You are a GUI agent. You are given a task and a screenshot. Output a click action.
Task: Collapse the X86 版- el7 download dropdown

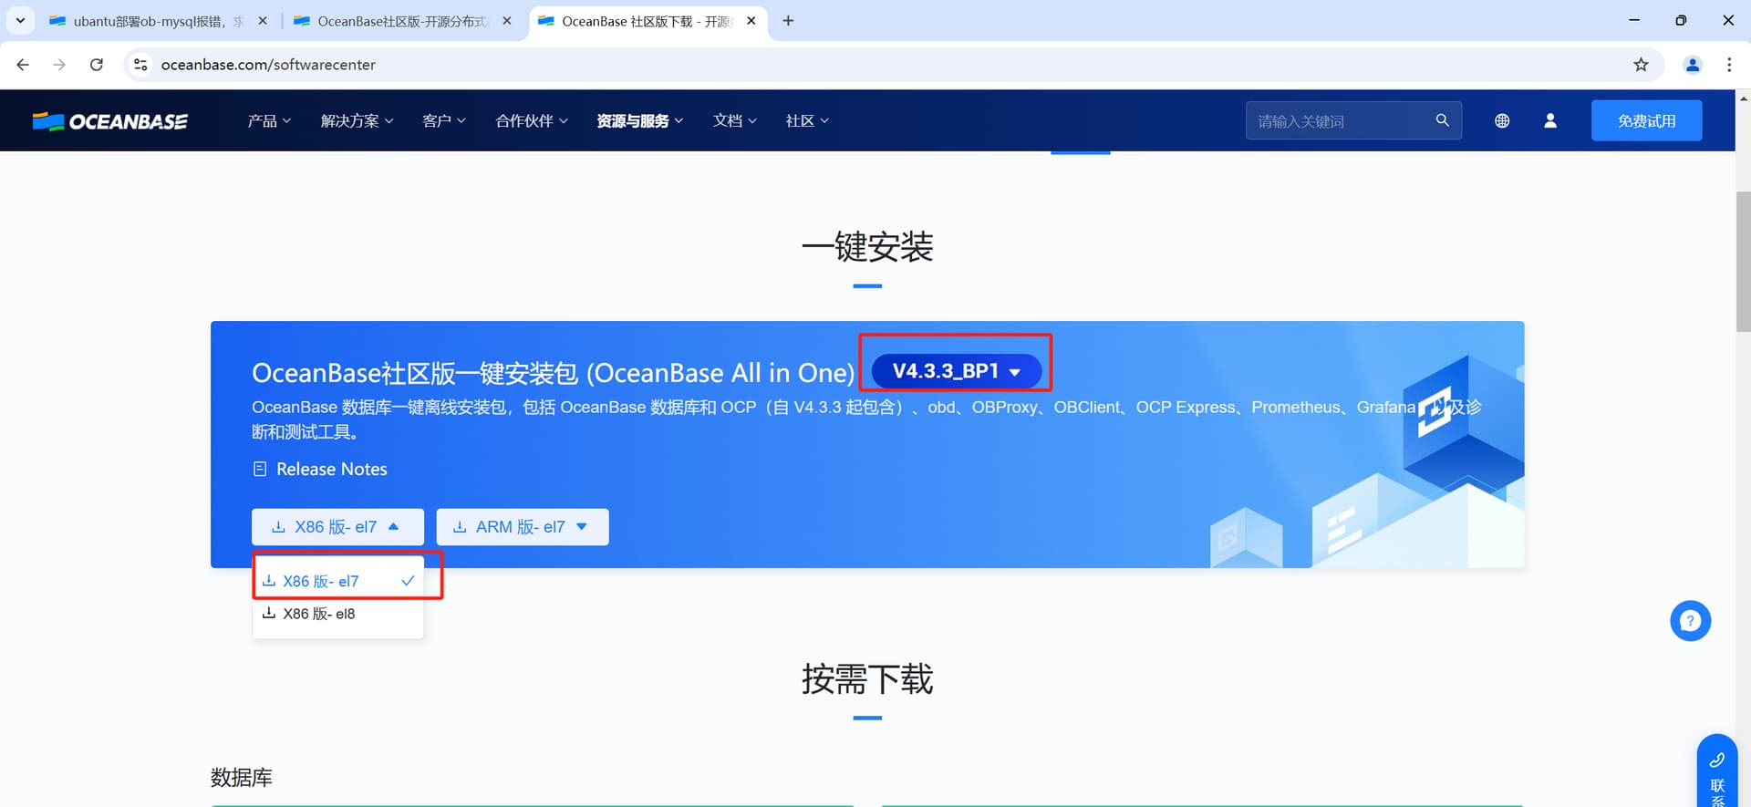coord(337,527)
